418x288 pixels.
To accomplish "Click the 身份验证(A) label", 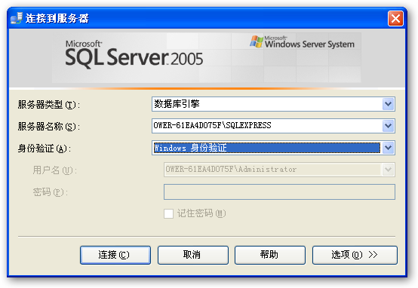I will (x=45, y=148).
